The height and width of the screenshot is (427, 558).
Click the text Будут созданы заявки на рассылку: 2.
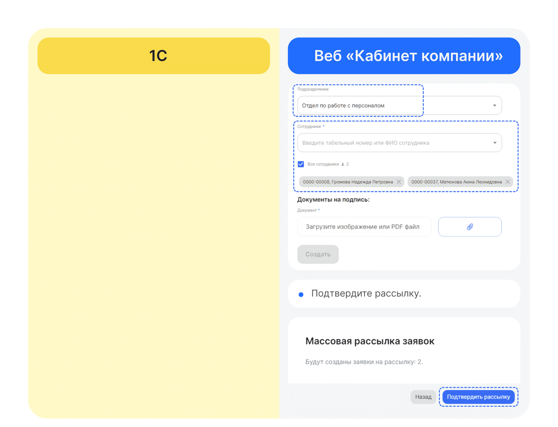click(x=364, y=362)
